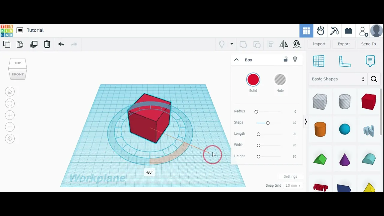
Task: Click the Align icon
Action: point(270,44)
